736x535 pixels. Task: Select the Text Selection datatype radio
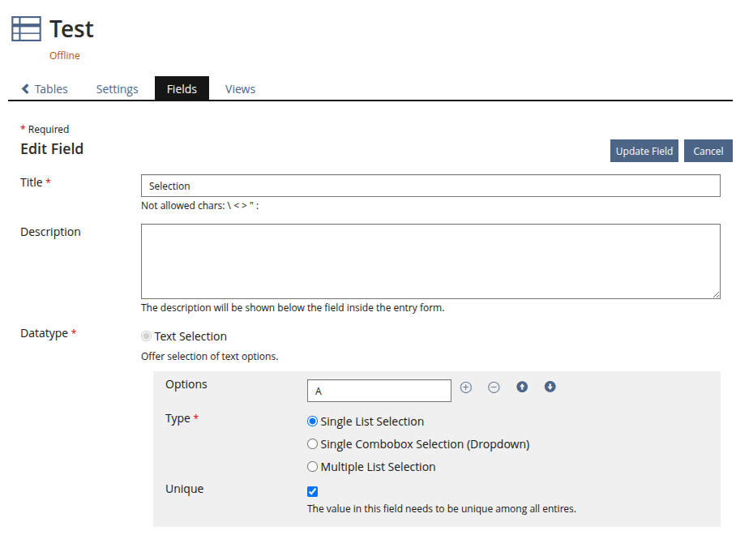click(x=146, y=336)
